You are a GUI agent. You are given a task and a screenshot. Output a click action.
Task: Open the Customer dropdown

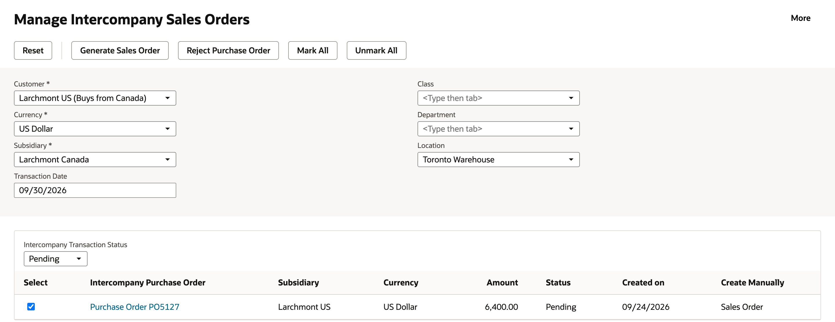[x=95, y=98]
